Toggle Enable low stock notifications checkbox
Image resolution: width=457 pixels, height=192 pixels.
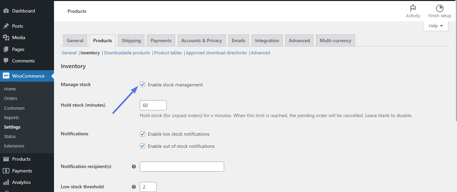pyautogui.click(x=142, y=134)
